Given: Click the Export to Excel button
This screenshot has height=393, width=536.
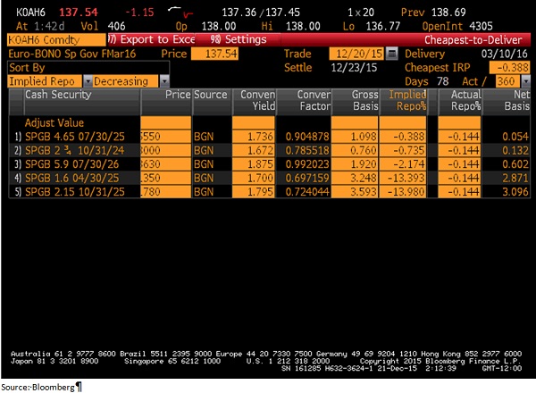Looking at the screenshot, I should (148, 40).
